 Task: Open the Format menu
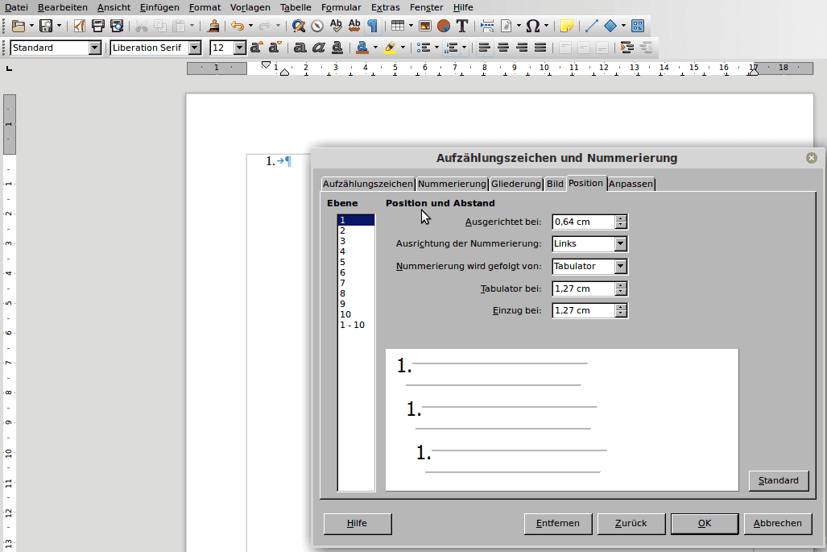click(205, 7)
